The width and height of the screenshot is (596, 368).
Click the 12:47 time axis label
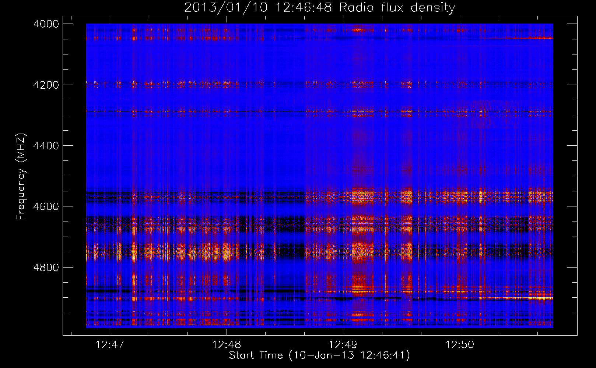110,345
